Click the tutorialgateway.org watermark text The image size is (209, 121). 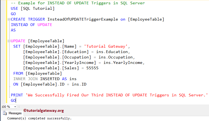[x=44, y=110]
